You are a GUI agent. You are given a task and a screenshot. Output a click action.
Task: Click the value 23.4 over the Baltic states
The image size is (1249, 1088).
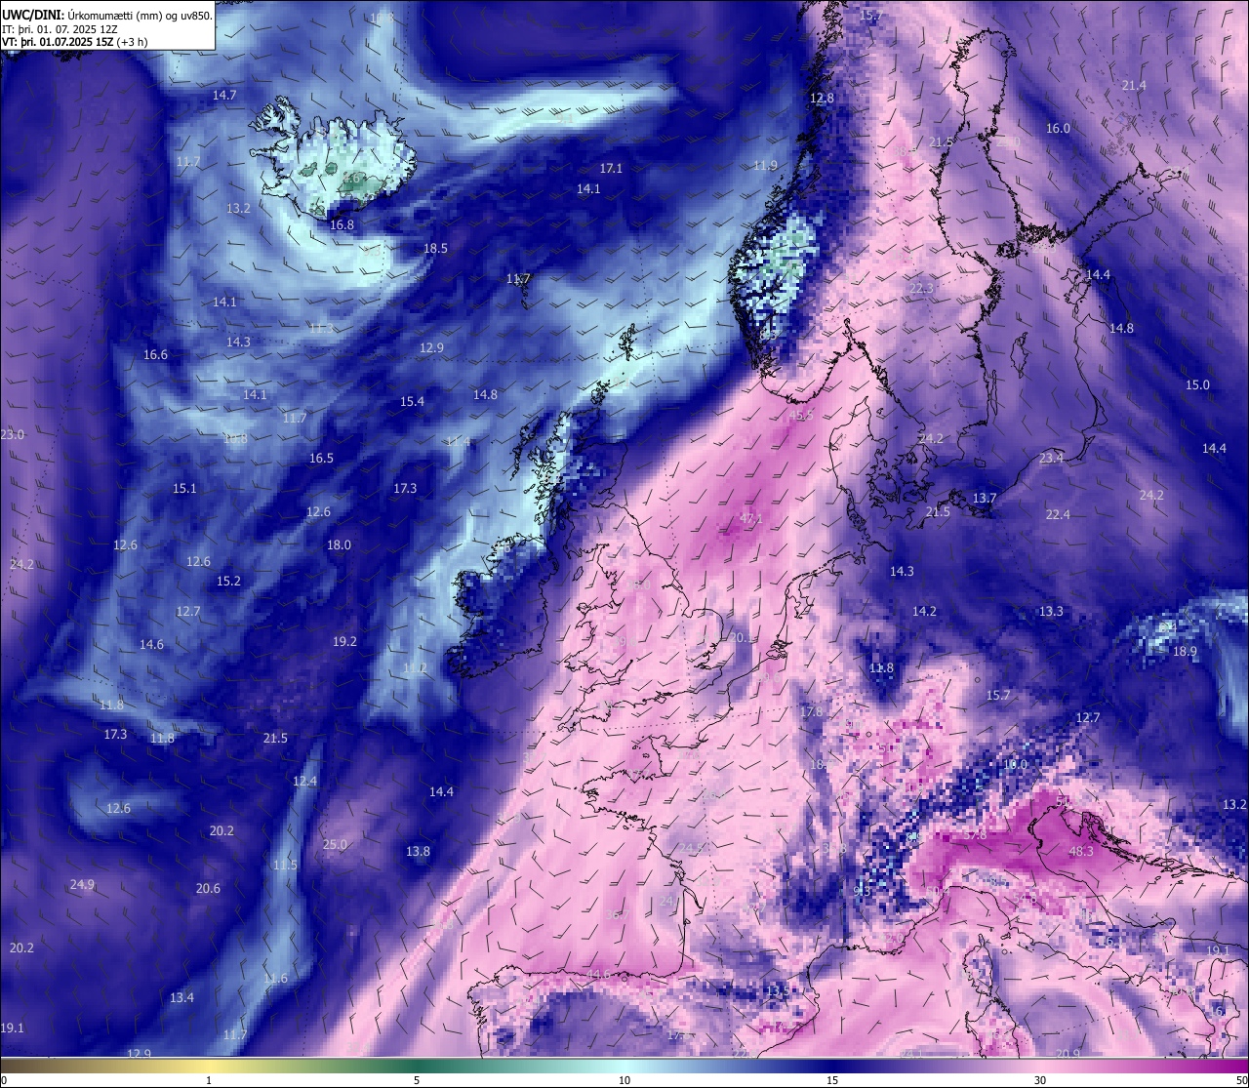[1051, 458]
